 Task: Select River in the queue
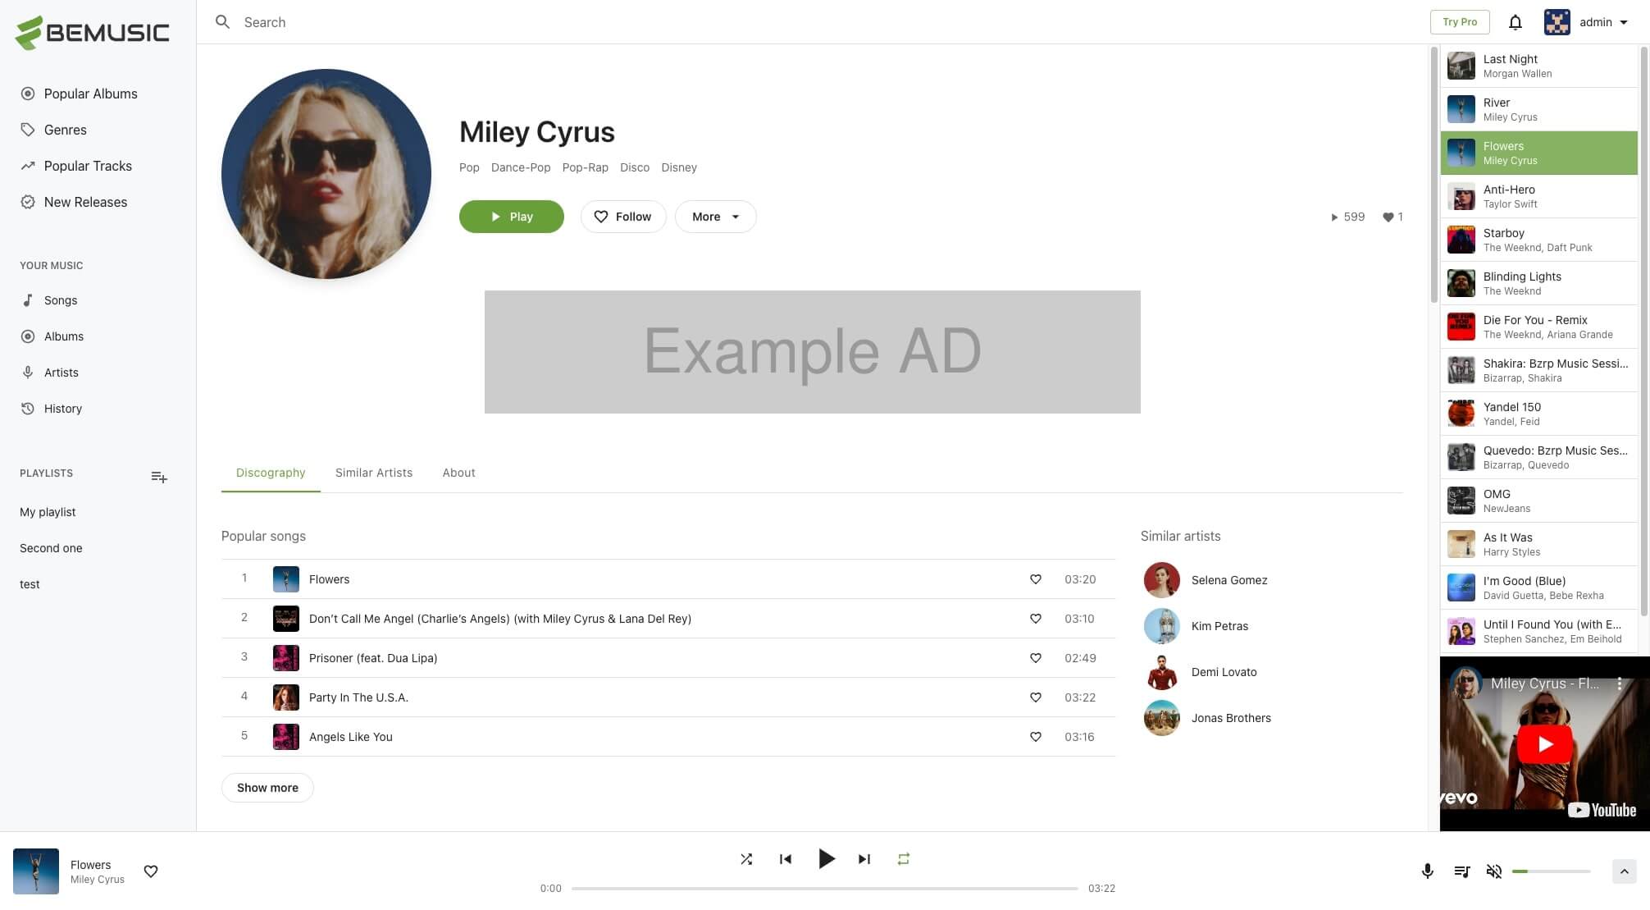pos(1539,109)
